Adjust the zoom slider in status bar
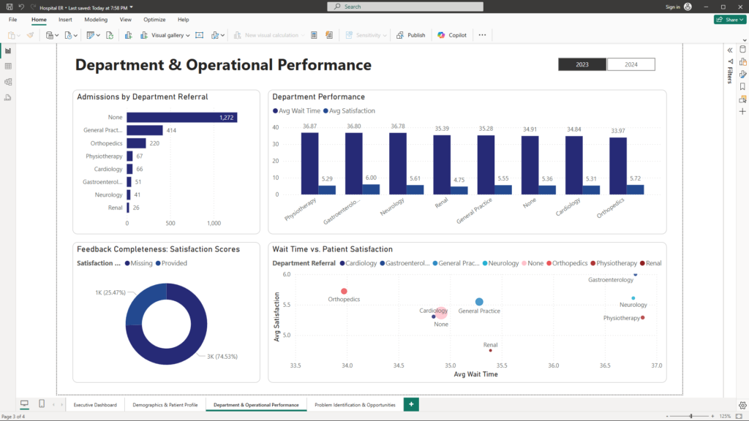749x421 pixels. [691, 416]
